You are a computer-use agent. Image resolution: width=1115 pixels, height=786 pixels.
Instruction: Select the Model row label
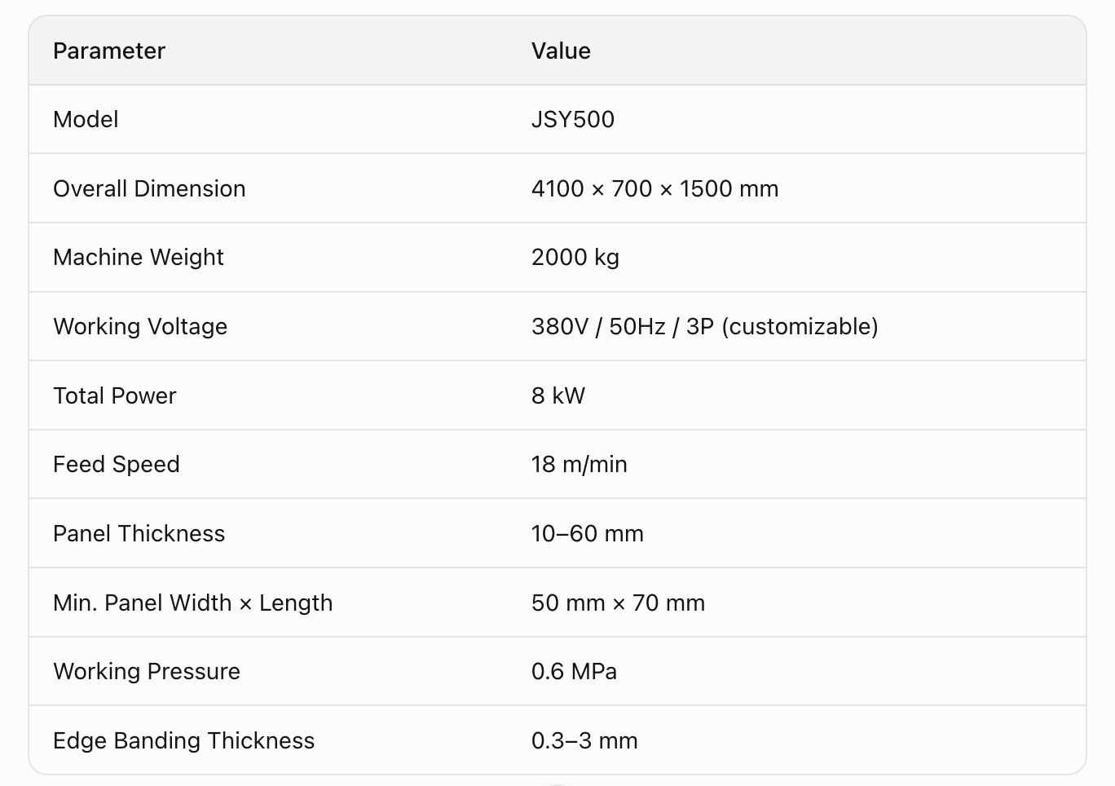(x=86, y=120)
